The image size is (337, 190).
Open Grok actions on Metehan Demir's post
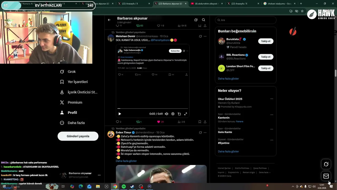pos(200,36)
